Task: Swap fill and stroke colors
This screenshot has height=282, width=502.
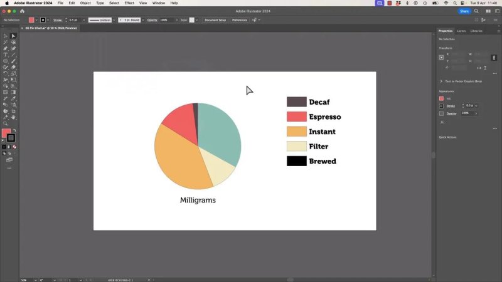Action: pos(14,130)
